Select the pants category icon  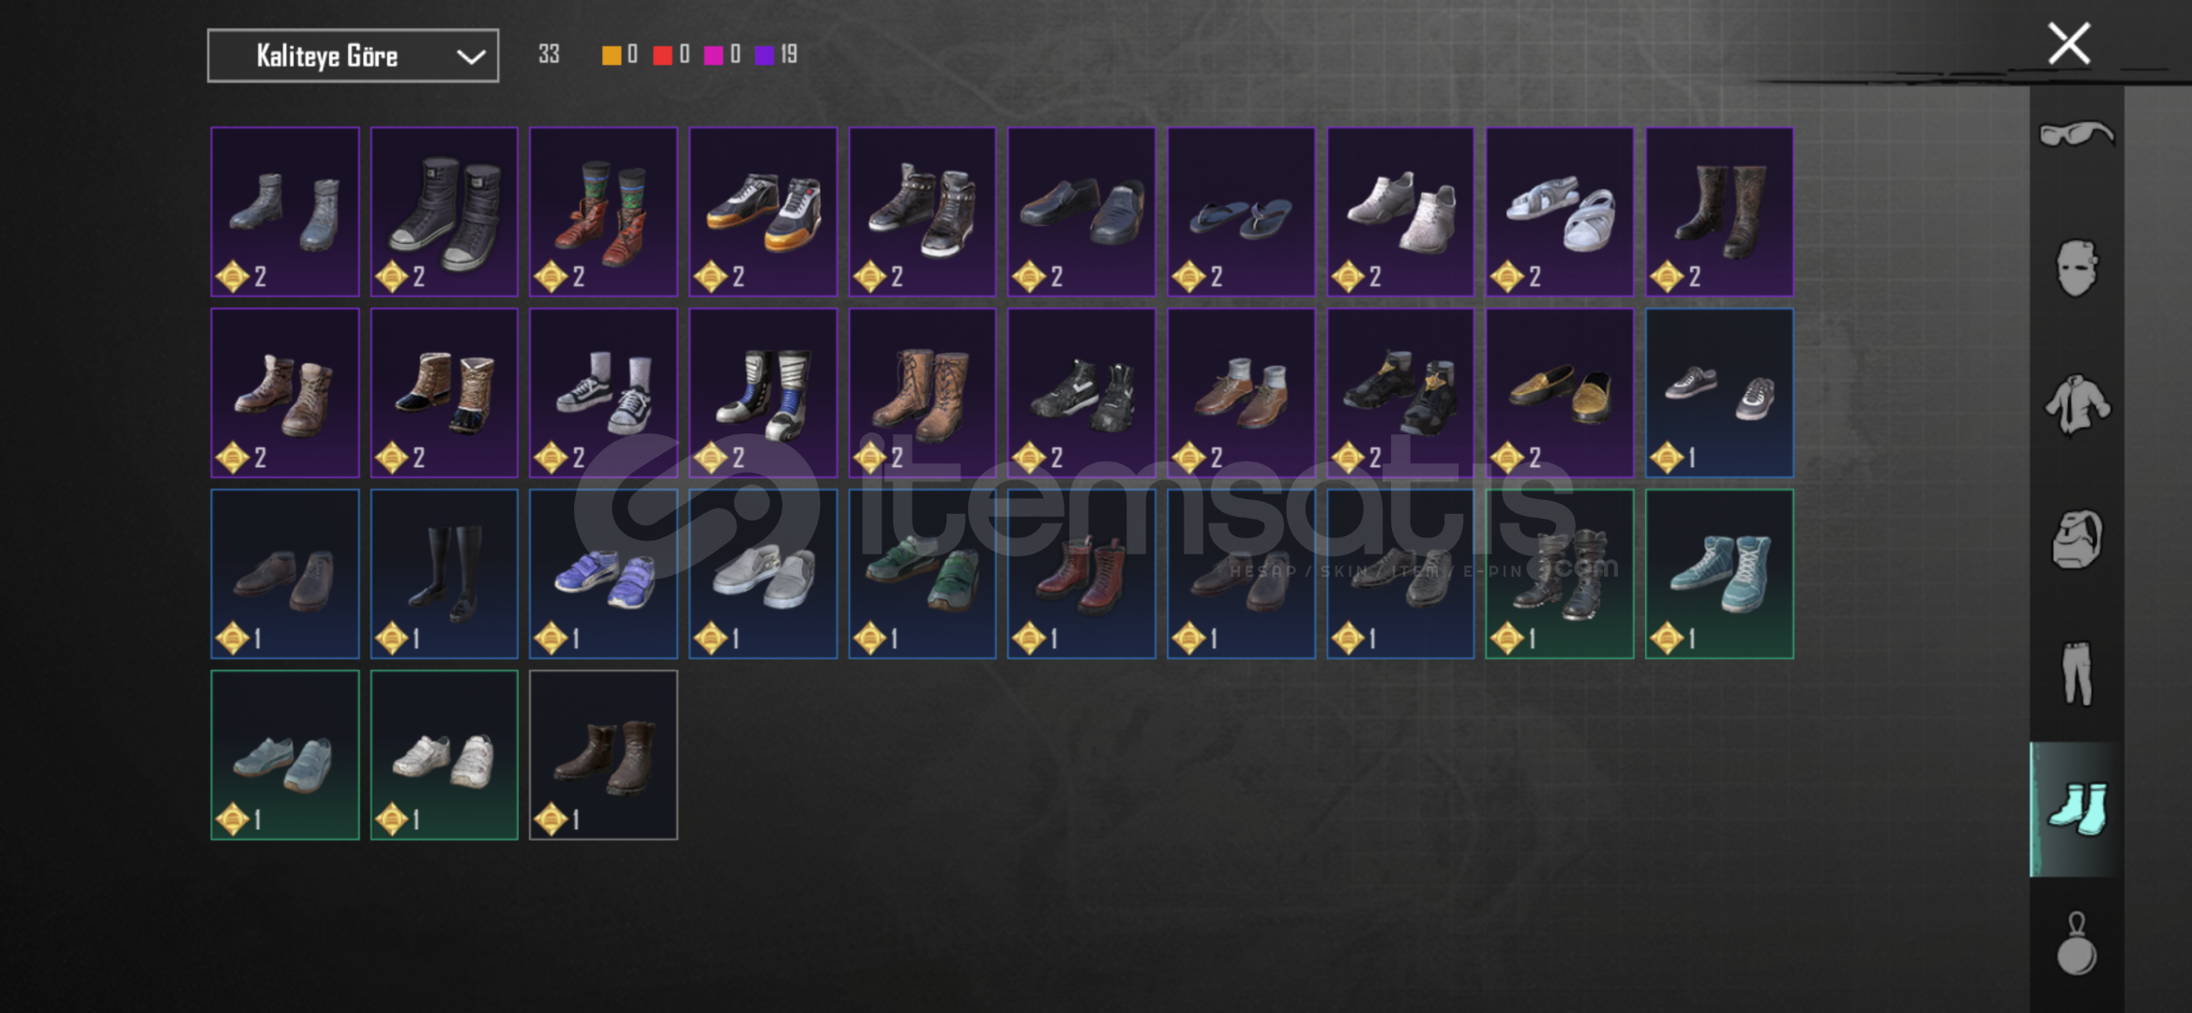coord(2077,673)
